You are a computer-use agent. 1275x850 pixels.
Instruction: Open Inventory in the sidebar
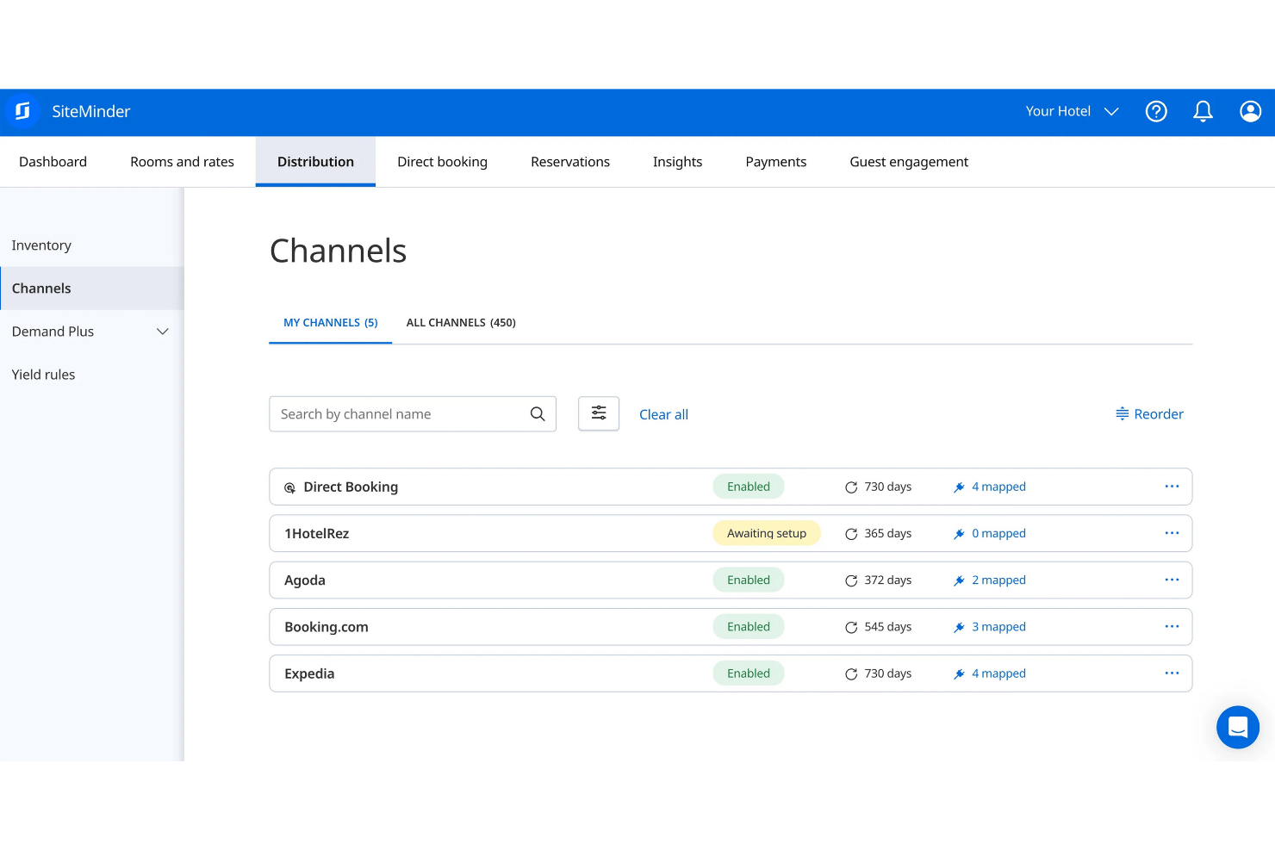tap(91, 245)
